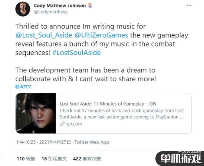View the 16 quote tweets list
Image resolution: width=204 pixels, height=166 pixels.
[54, 159]
